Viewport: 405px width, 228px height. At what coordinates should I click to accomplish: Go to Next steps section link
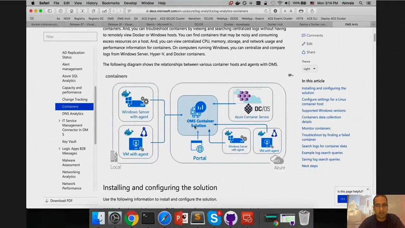pyautogui.click(x=309, y=166)
